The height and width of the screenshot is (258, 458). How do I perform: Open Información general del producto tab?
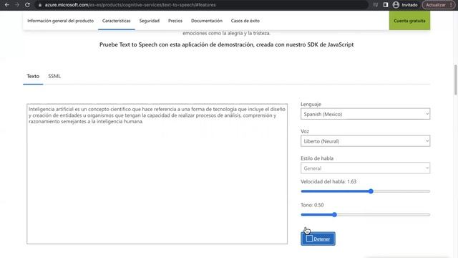pyautogui.click(x=60, y=21)
